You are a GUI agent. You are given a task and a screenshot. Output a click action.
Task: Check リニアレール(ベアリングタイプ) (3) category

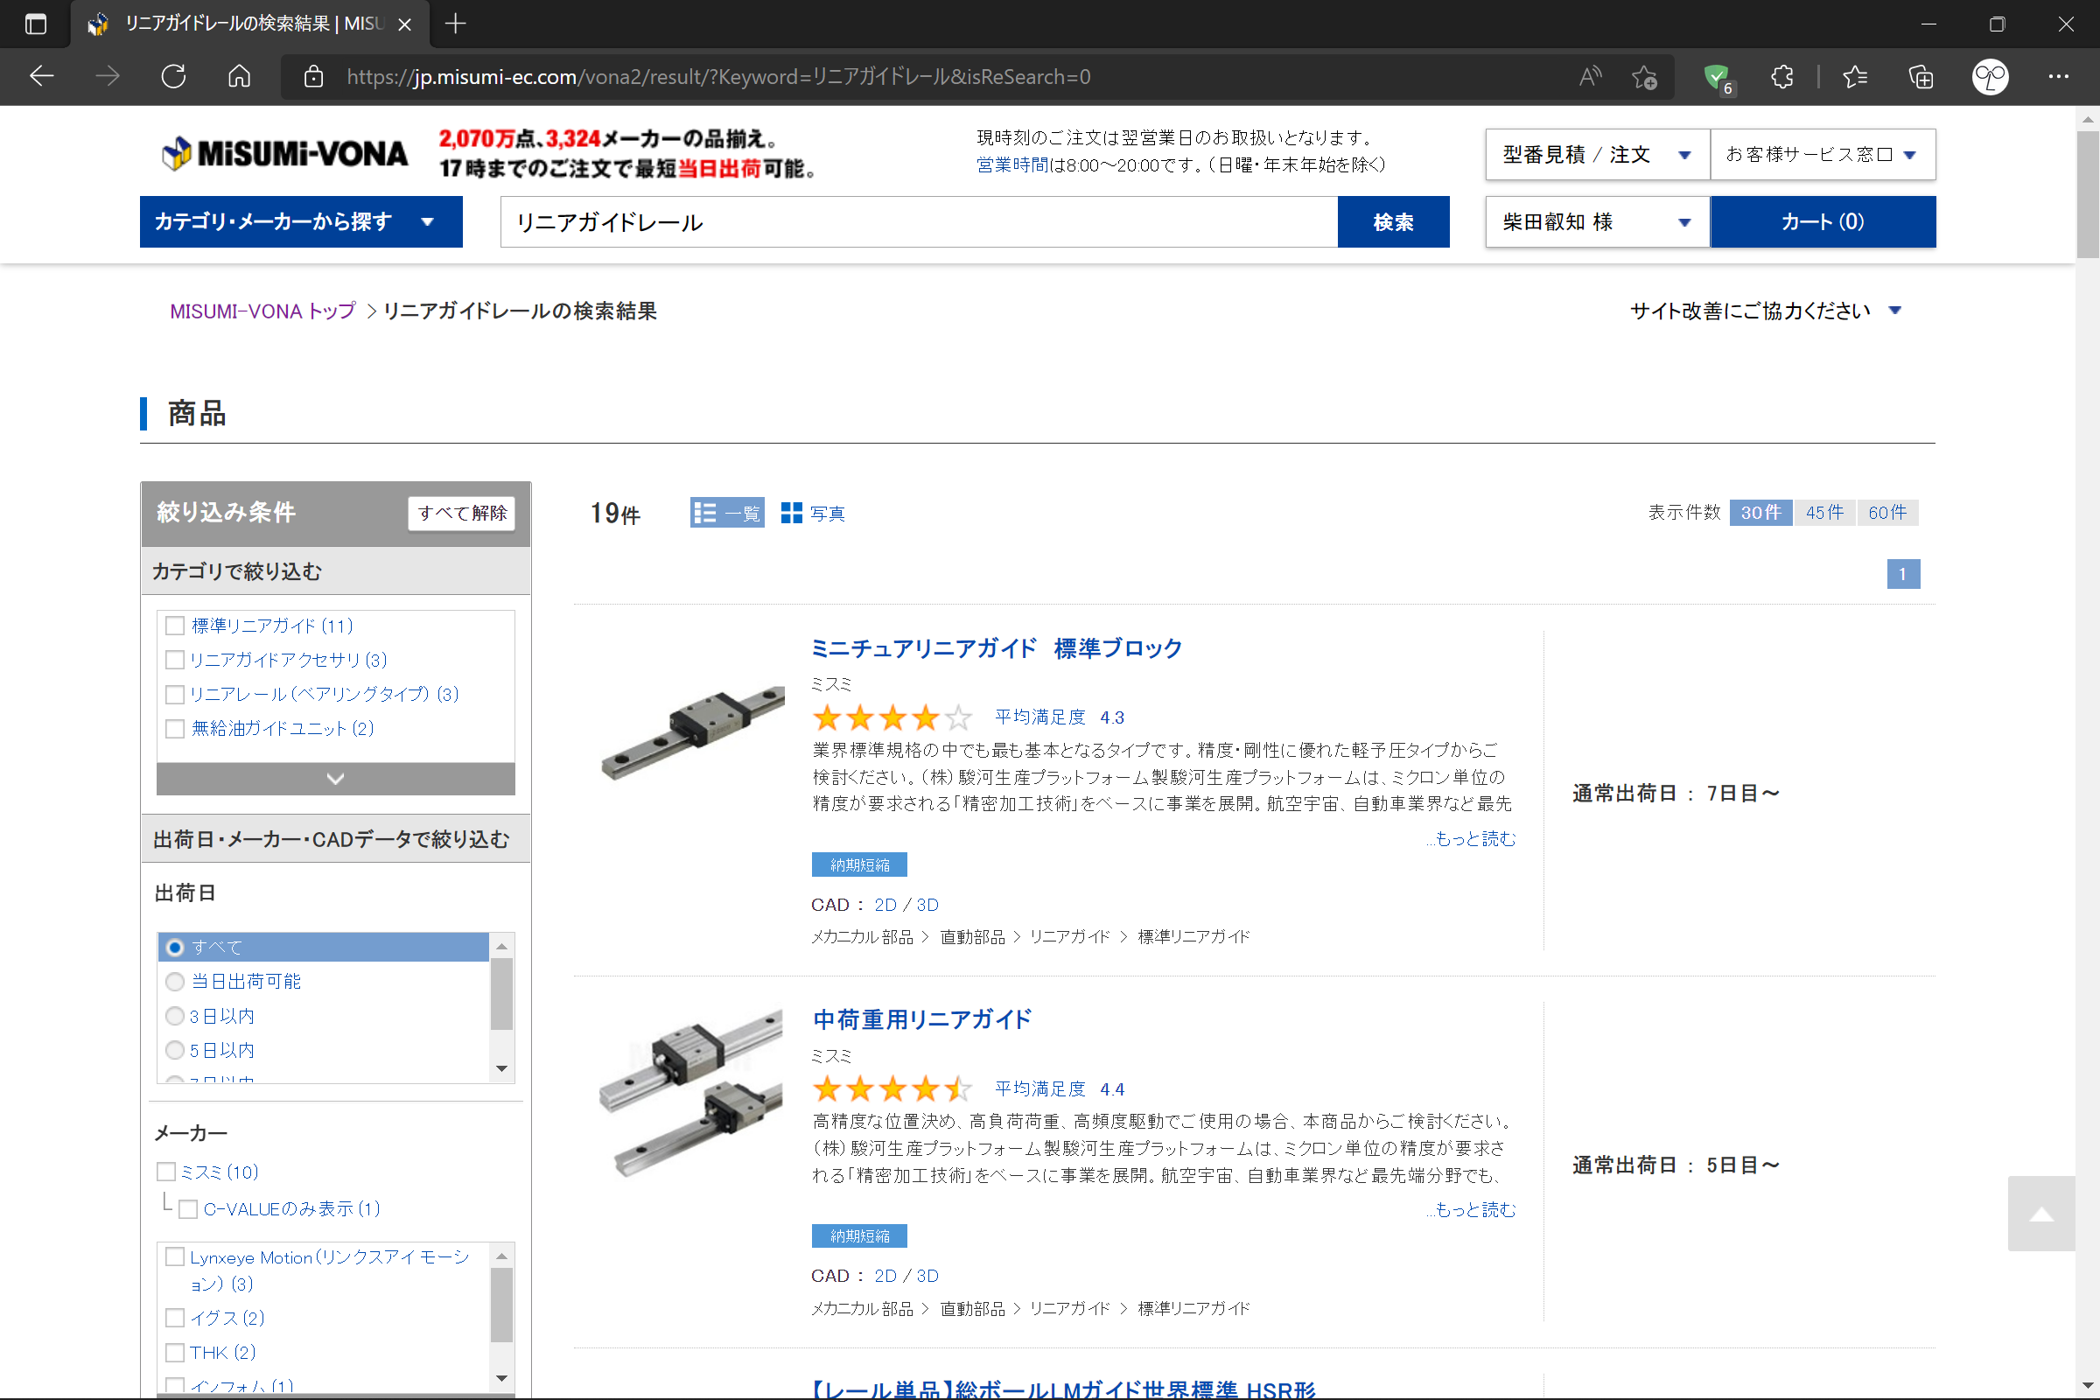pyautogui.click(x=175, y=694)
